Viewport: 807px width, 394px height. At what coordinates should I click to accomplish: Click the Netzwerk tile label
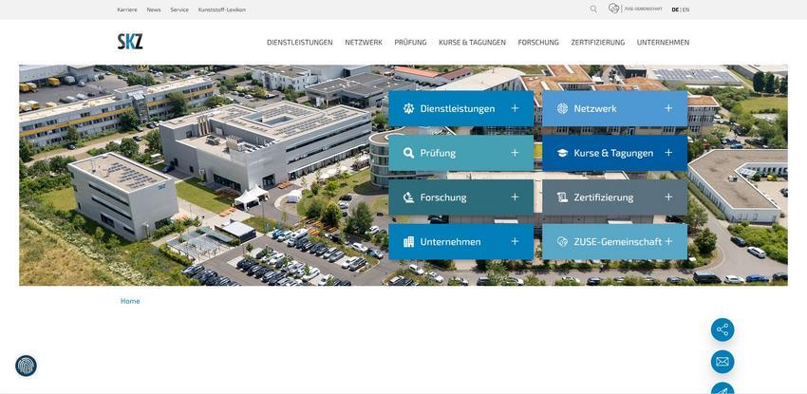pyautogui.click(x=595, y=108)
